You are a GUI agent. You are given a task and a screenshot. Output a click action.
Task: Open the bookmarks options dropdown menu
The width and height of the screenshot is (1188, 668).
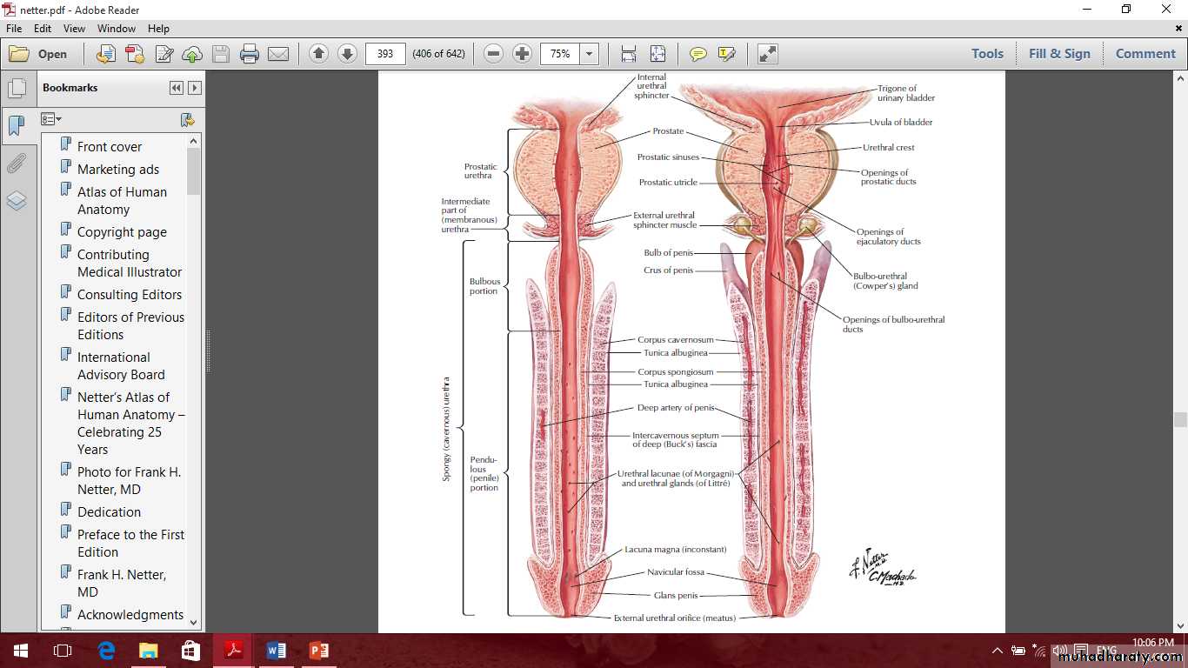(51, 119)
